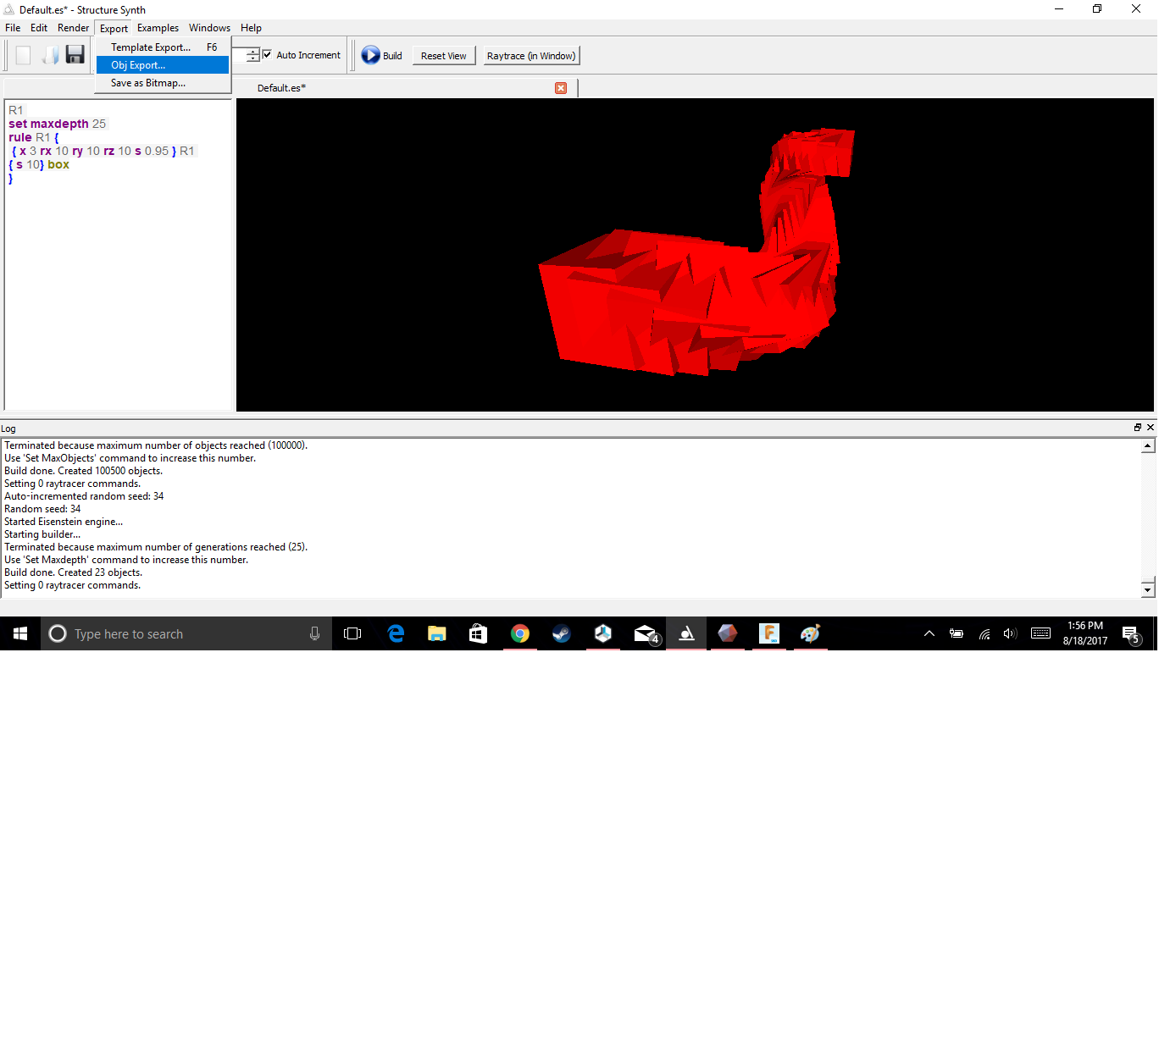Screen dimensions: 1159x1045
Task: Open Task View from taskbar
Action: click(x=352, y=633)
